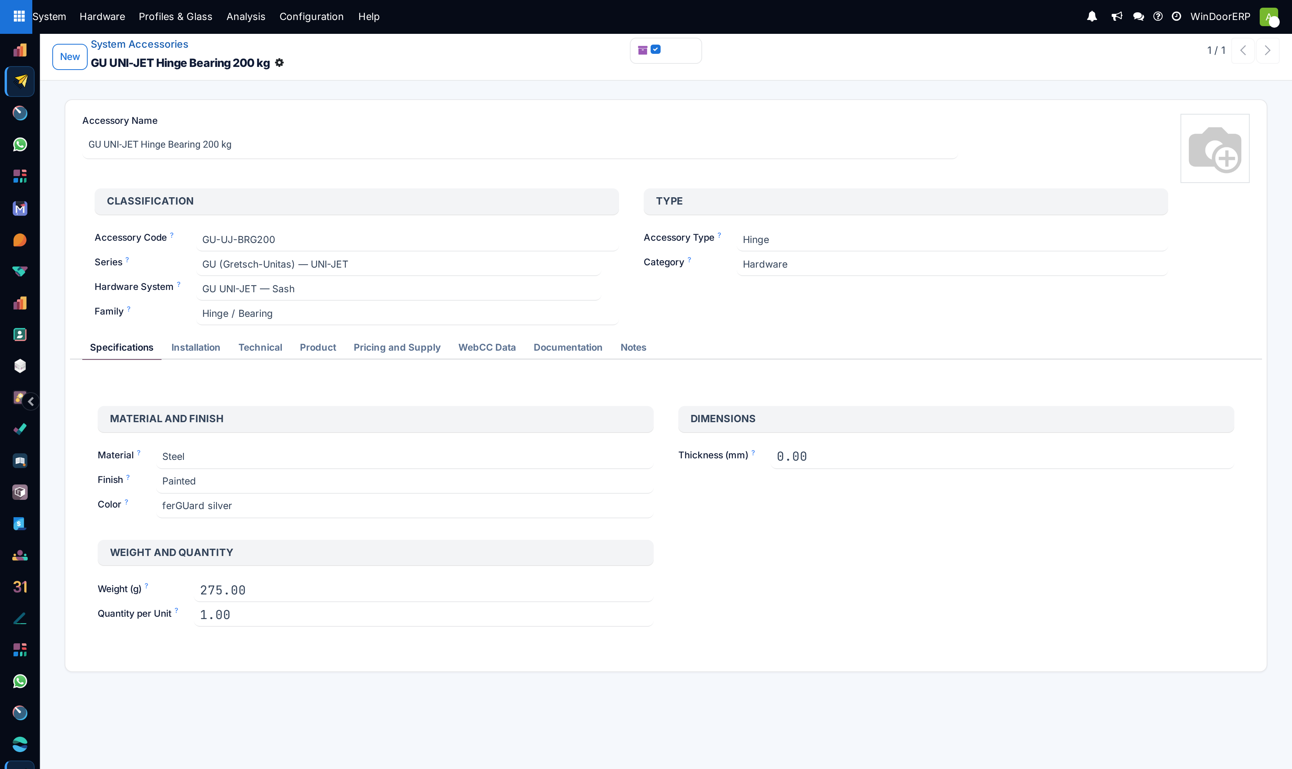Image resolution: width=1292 pixels, height=769 pixels.
Task: Open the orange speech bubble app
Action: click(x=20, y=240)
